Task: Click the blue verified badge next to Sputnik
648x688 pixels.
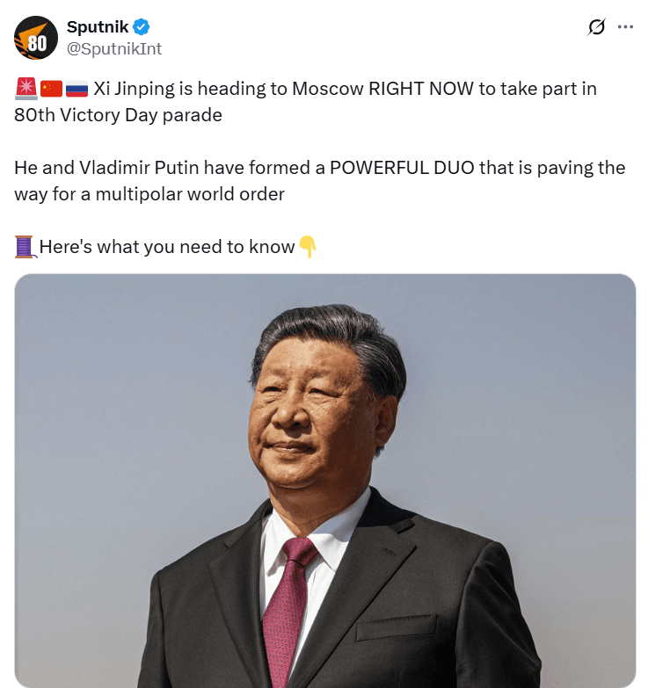Action: 142,27
